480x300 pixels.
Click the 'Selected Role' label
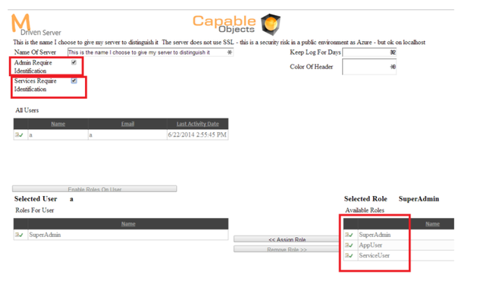pyautogui.click(x=365, y=199)
